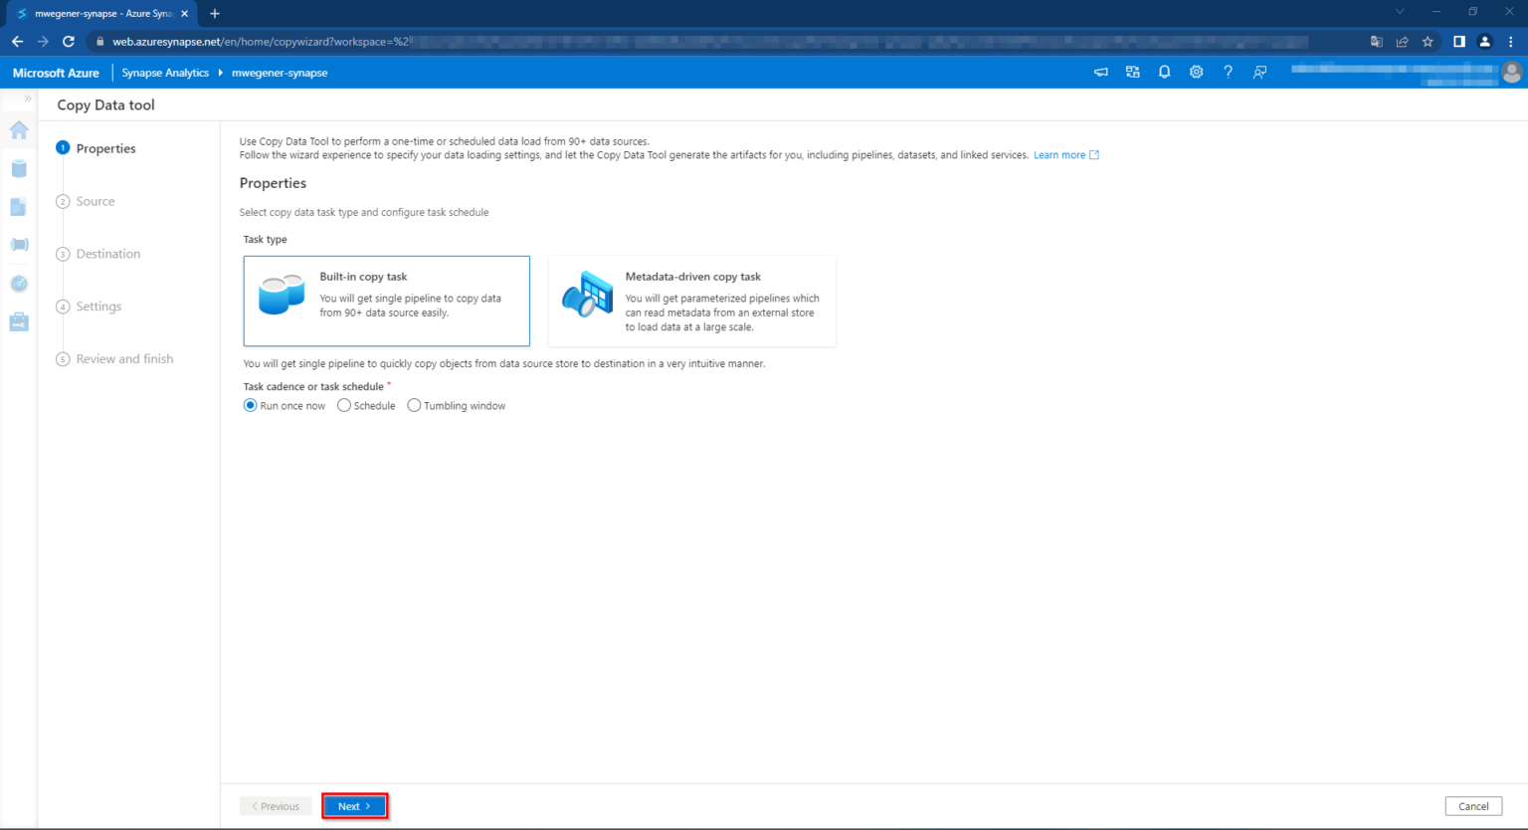The height and width of the screenshot is (830, 1528).
Task: Open the Home hub in the left sidebar
Action: [x=18, y=130]
